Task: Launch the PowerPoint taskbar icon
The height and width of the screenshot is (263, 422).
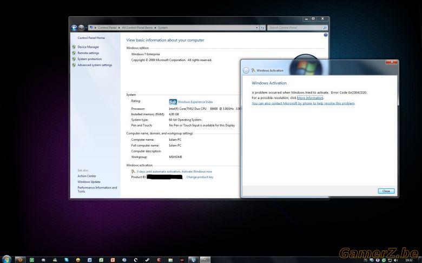Action: 113,260
